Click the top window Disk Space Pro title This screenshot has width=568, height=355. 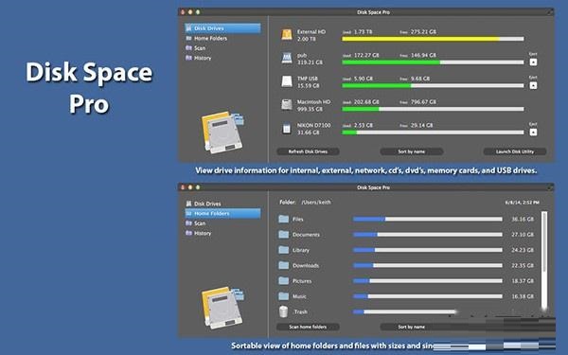pyautogui.click(x=374, y=12)
